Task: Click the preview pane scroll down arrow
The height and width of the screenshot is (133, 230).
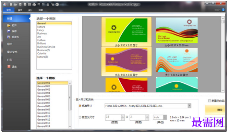Action: point(223,90)
